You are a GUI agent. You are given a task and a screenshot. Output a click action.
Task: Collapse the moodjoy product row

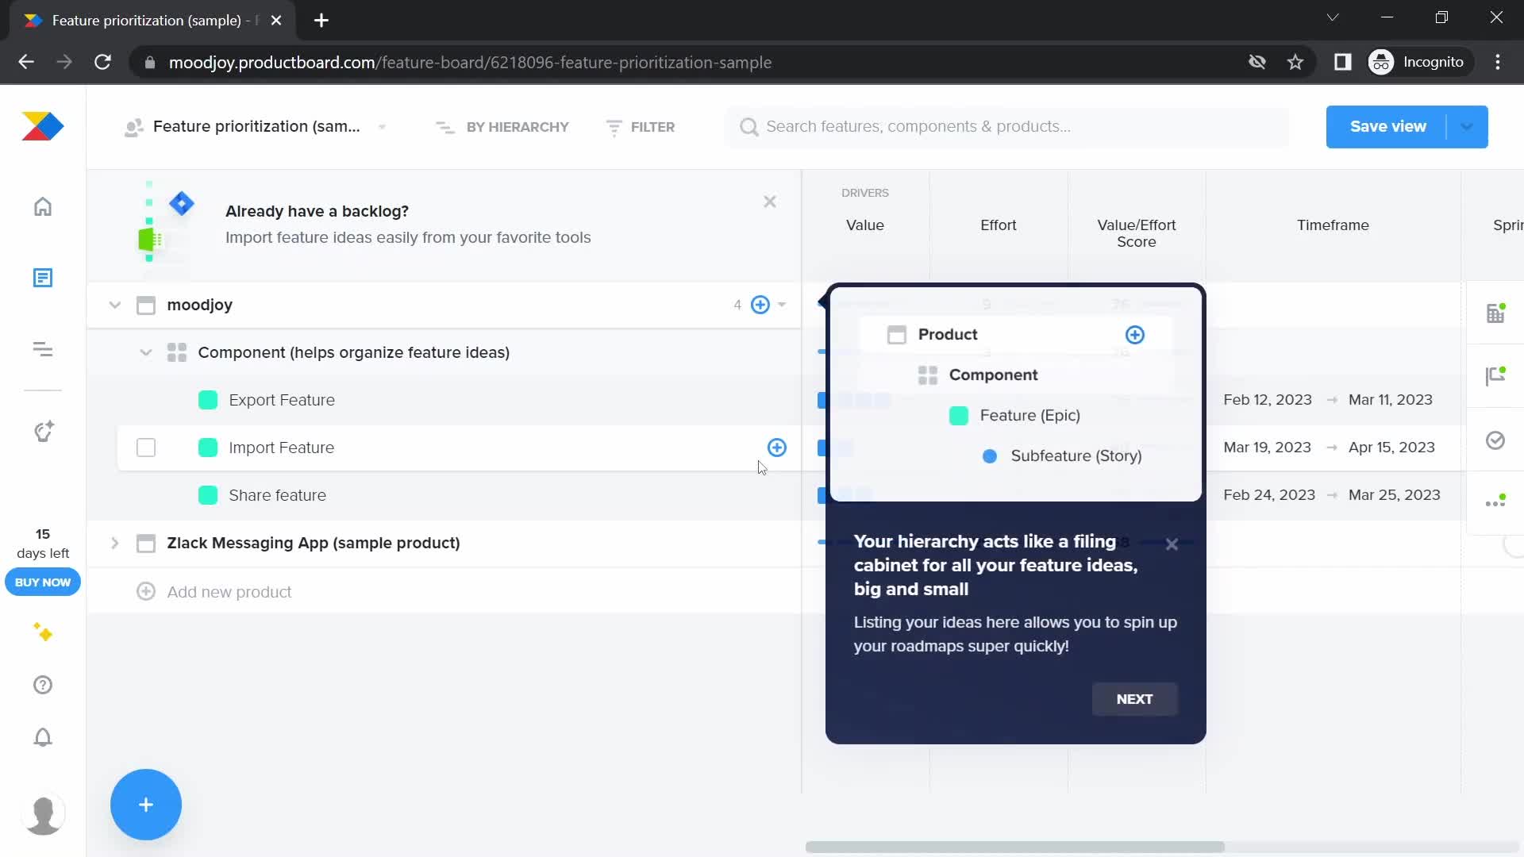point(115,305)
